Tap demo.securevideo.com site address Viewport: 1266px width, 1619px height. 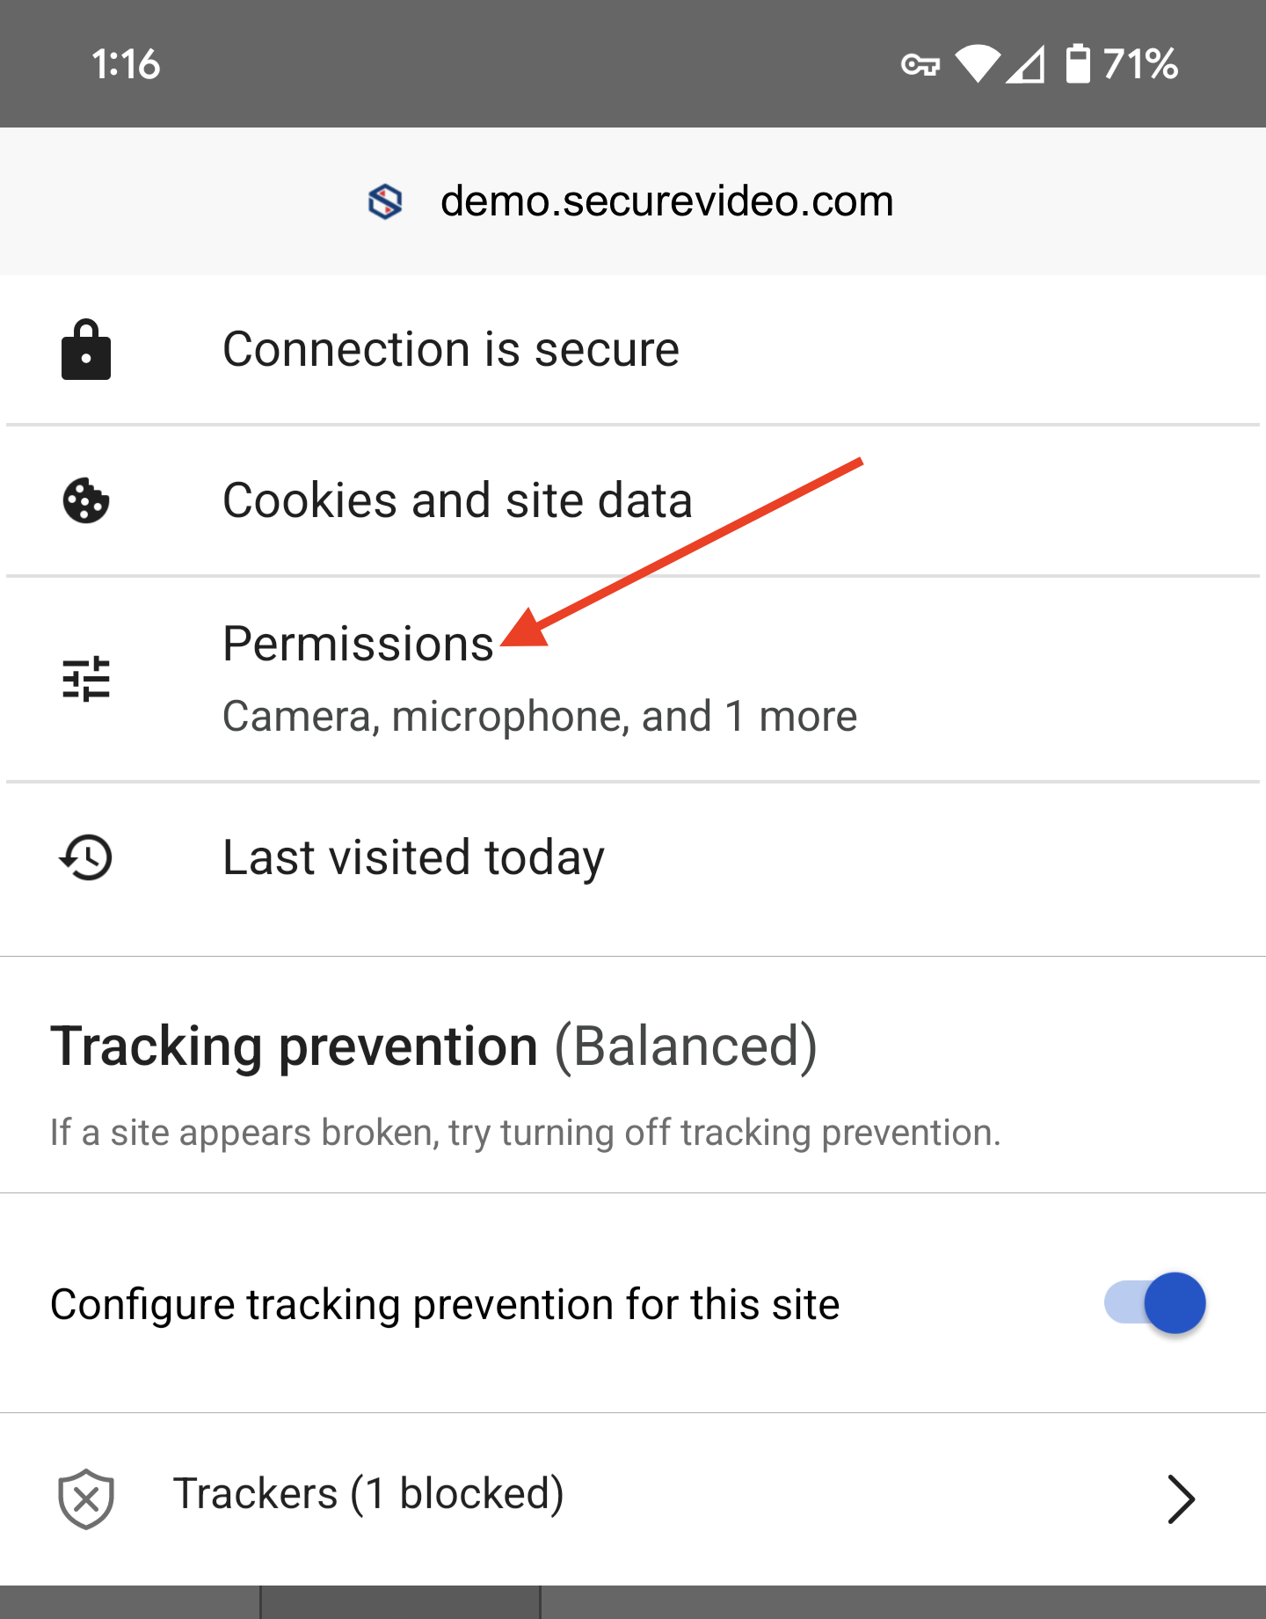[x=666, y=201]
